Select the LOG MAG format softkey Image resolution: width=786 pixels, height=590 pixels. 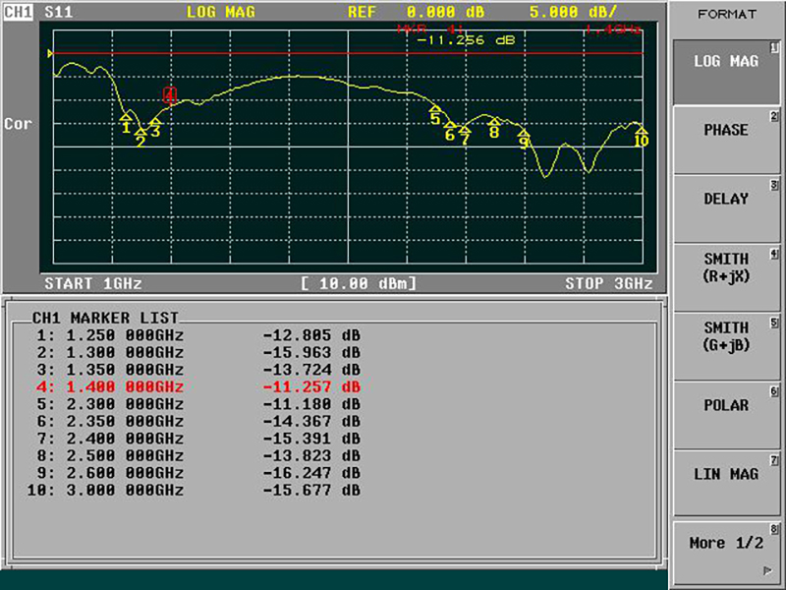(x=726, y=72)
